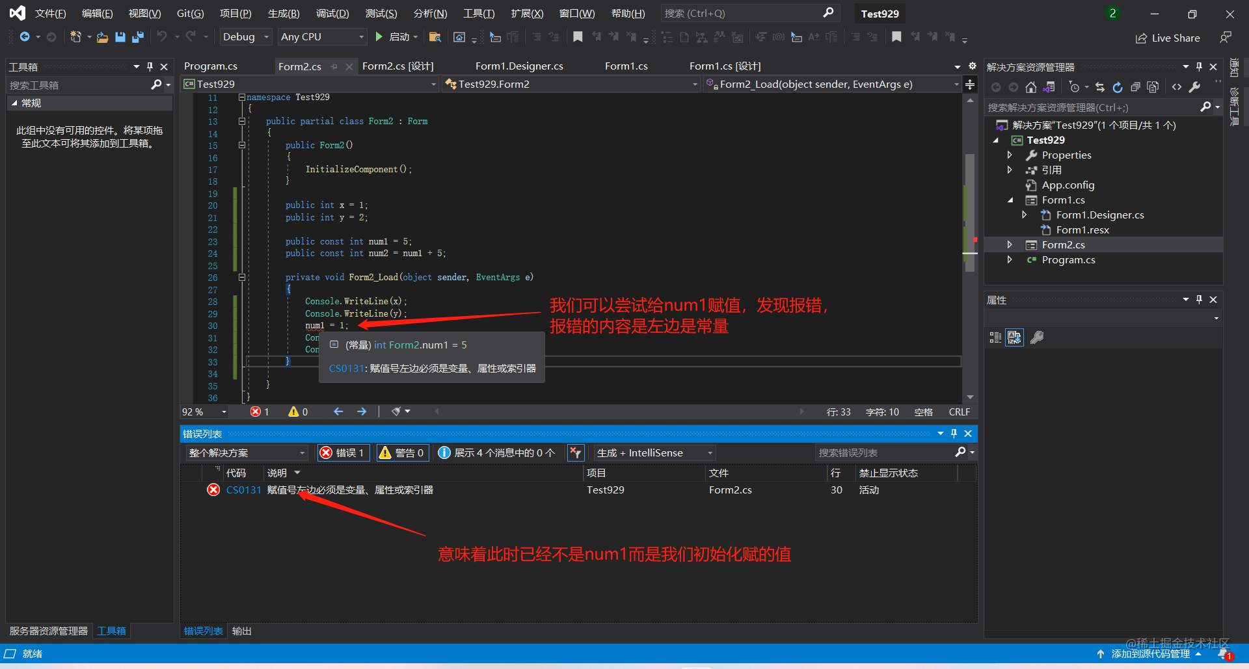The image size is (1249, 669).
Task: Click the find in files folder icon
Action: pyautogui.click(x=435, y=37)
